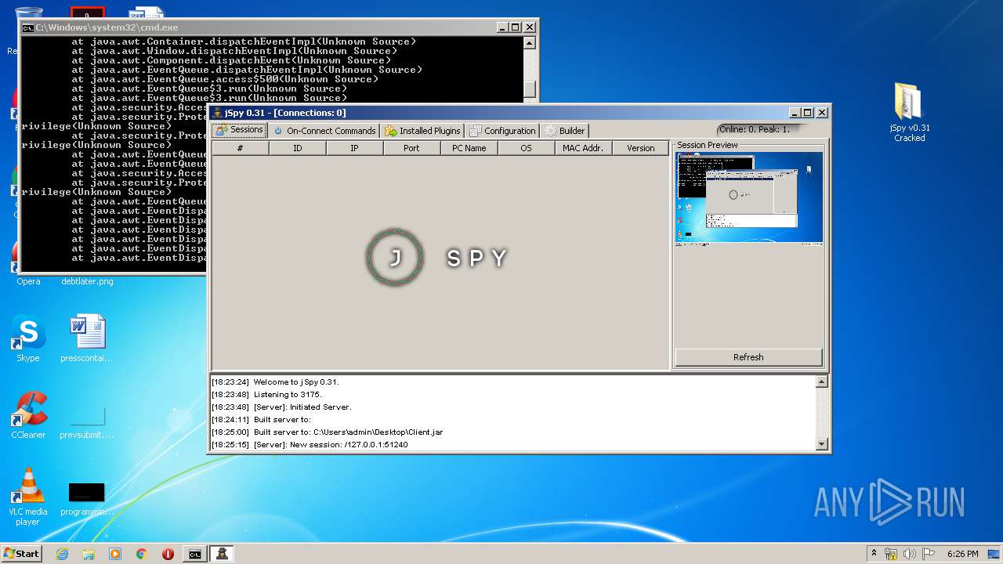
Task: Click the IP column header
Action: point(355,148)
